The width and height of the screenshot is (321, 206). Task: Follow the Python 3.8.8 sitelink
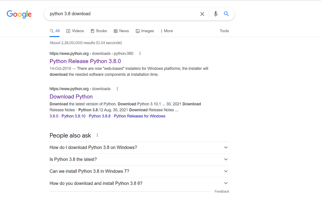click(x=100, y=116)
